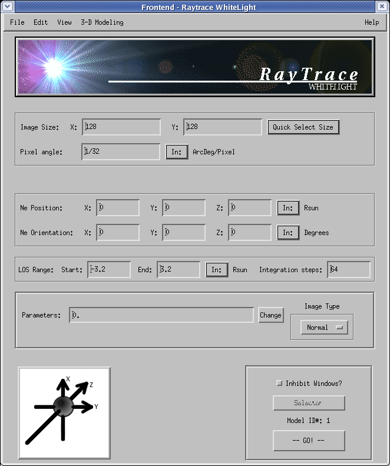
Task: Click the Change parameters button
Action: coord(270,315)
